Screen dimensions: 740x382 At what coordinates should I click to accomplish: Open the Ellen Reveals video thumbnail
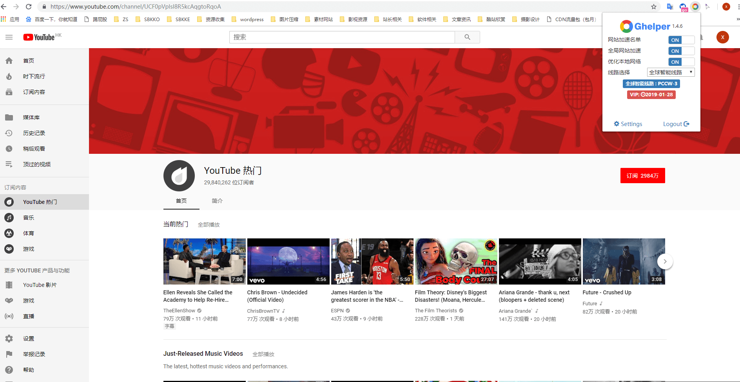pyautogui.click(x=205, y=261)
